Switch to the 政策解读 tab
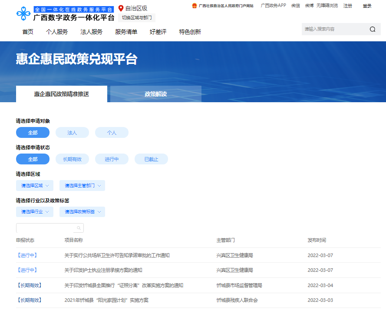 (x=155, y=94)
